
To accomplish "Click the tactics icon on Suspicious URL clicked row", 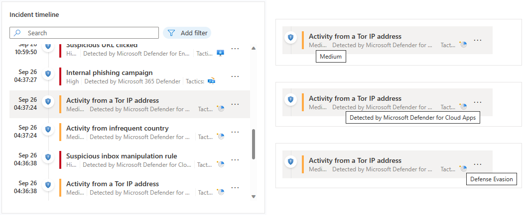I will pos(220,53).
